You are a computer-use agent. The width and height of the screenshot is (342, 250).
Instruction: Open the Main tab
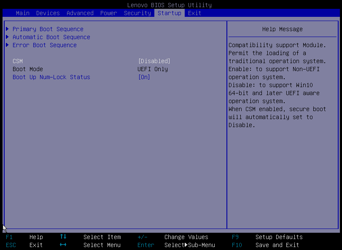[23, 13]
